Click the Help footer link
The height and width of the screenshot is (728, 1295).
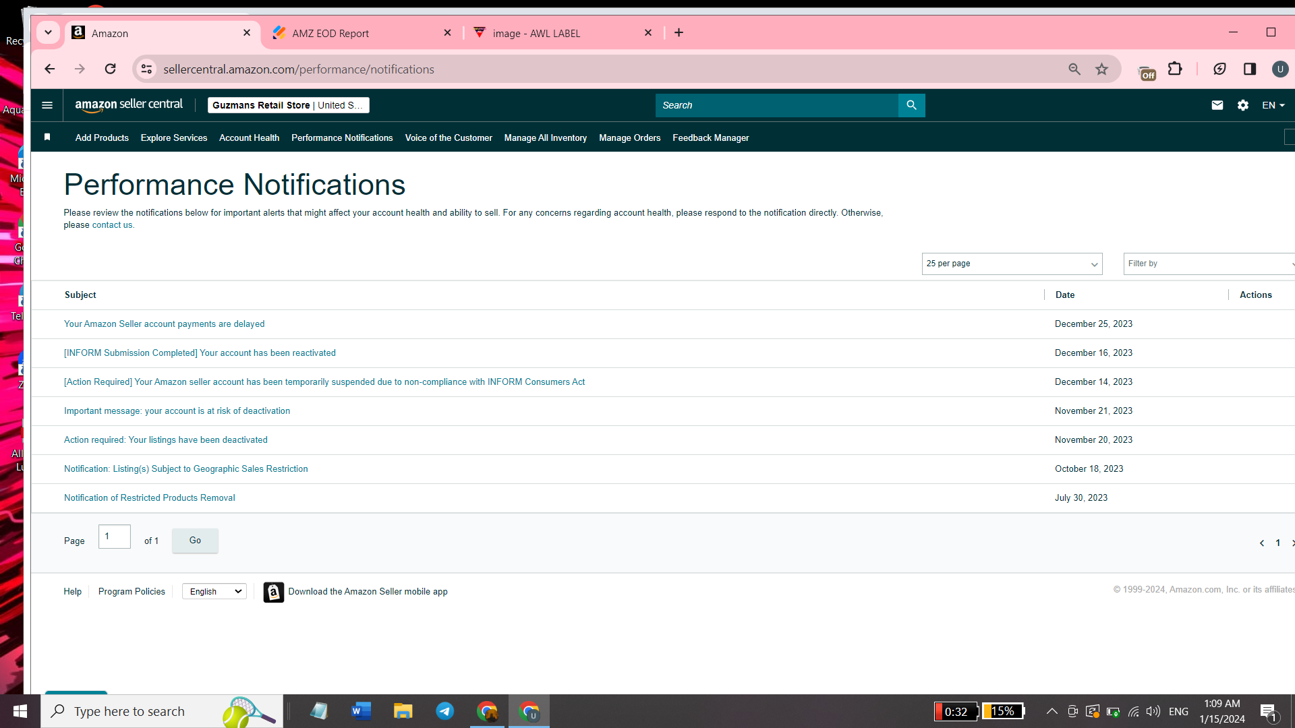pyautogui.click(x=72, y=591)
